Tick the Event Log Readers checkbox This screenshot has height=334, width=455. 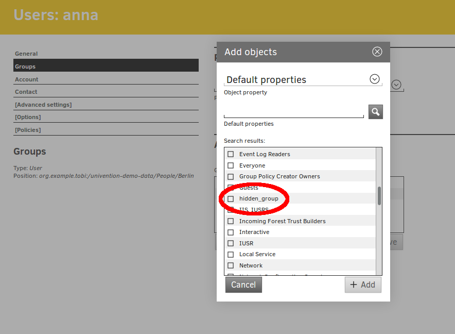tap(231, 154)
